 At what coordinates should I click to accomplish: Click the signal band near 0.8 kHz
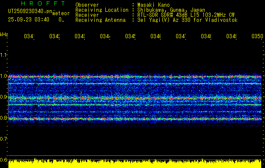click(x=135, y=119)
